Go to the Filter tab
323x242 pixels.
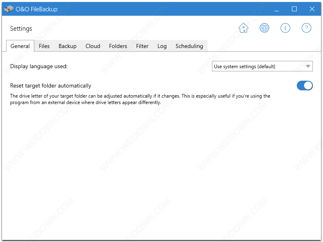142,46
